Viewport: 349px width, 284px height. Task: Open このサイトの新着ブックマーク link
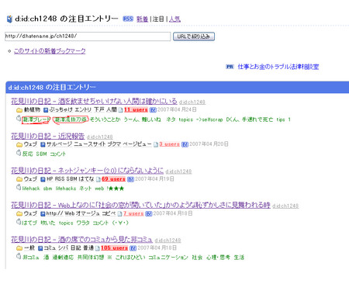click(x=50, y=51)
